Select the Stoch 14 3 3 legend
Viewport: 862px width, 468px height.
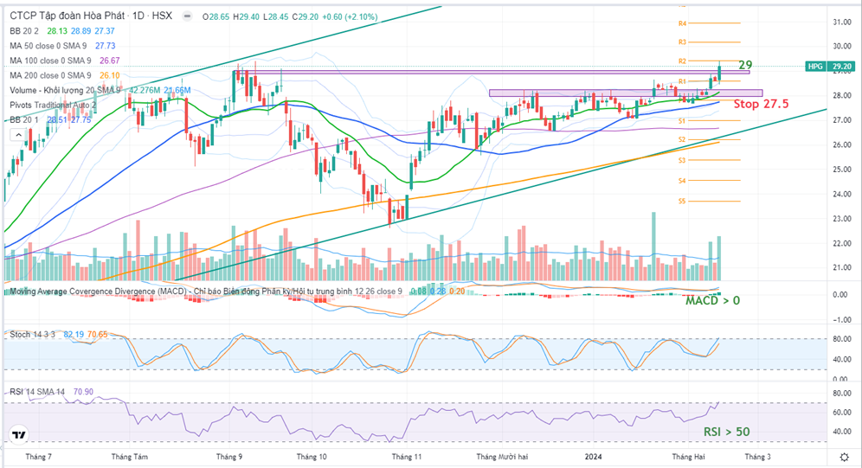point(32,335)
